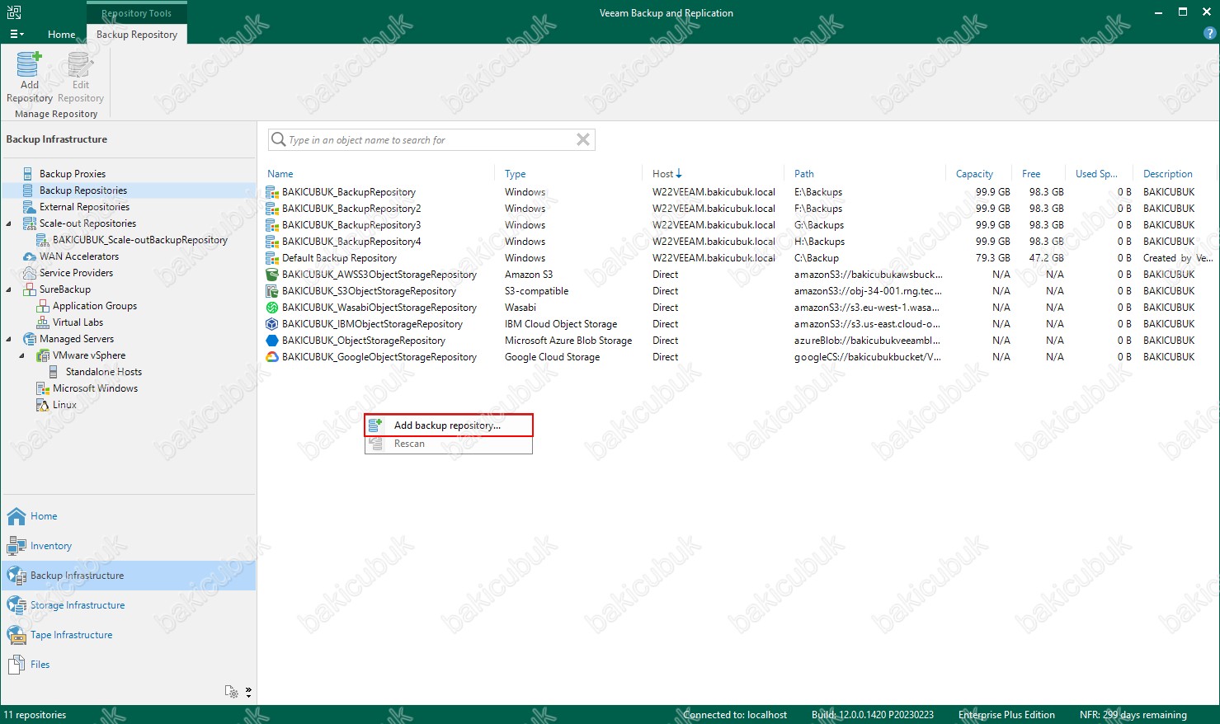Click the Wasabi repository icon
The width and height of the screenshot is (1220, 724).
[272, 308]
